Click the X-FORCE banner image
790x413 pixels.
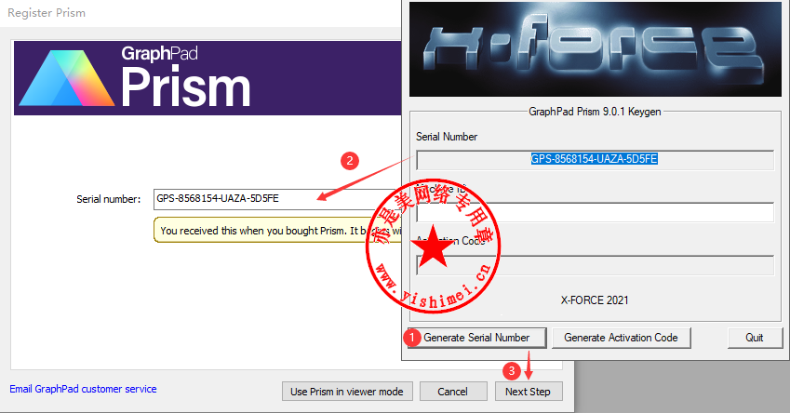[x=595, y=49]
